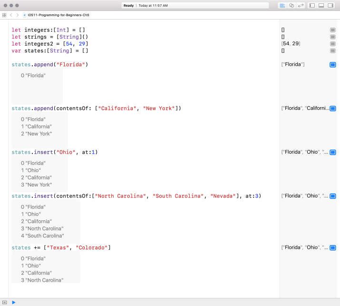Hide inline result for states.append("Florida")
The image size is (340, 306).
click(333, 65)
